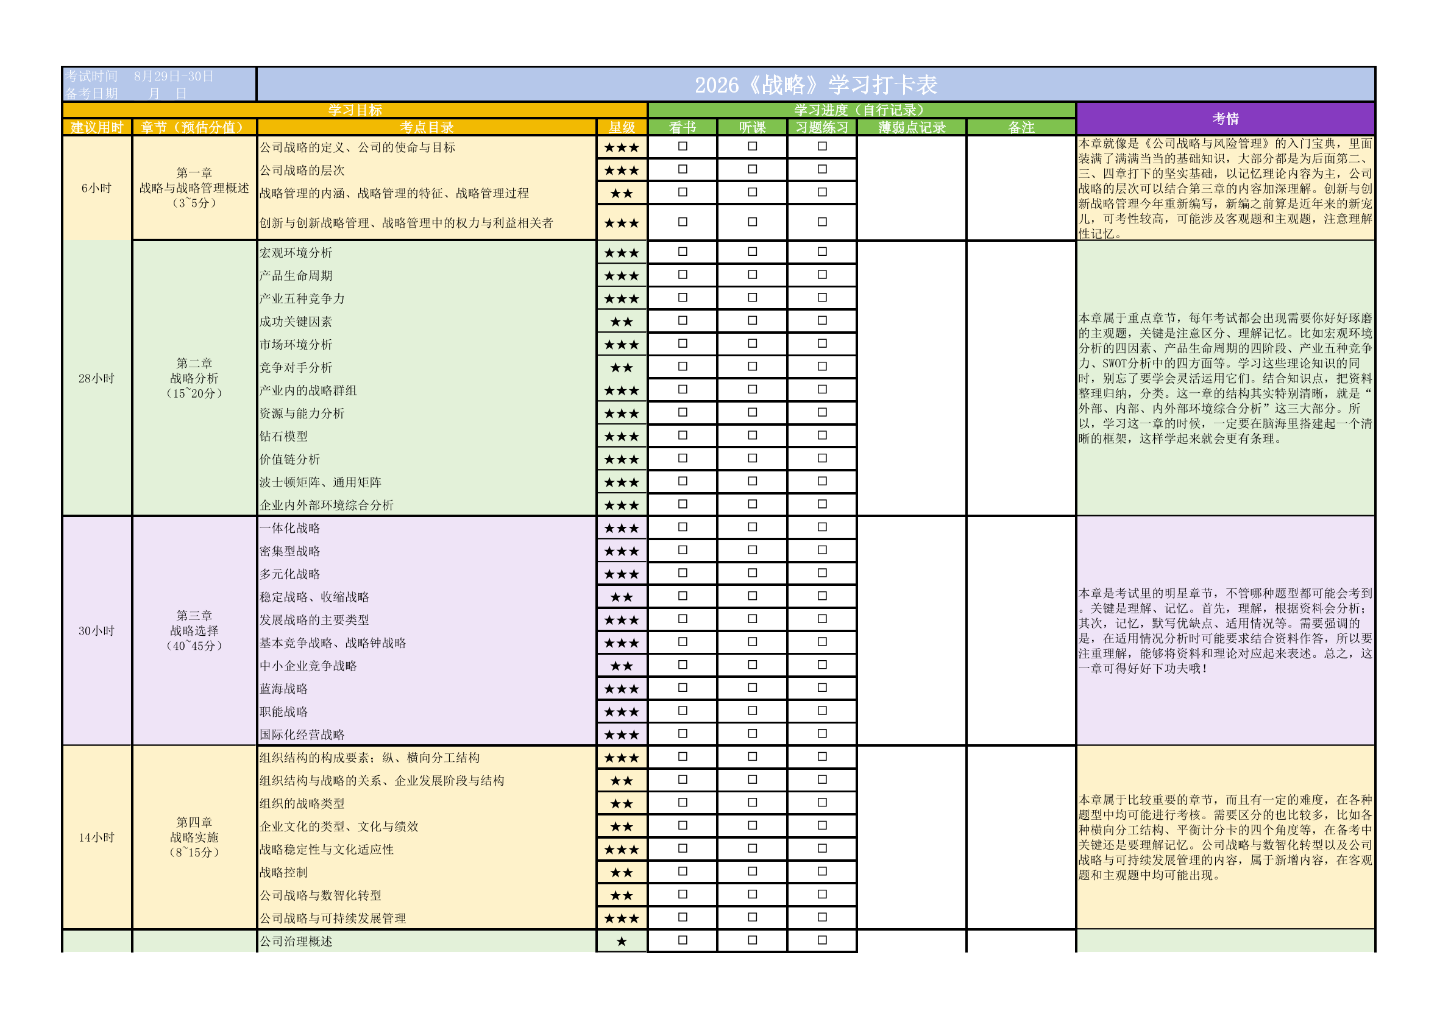
Task: Select the 28小时 suggested time cell
Action: (97, 378)
